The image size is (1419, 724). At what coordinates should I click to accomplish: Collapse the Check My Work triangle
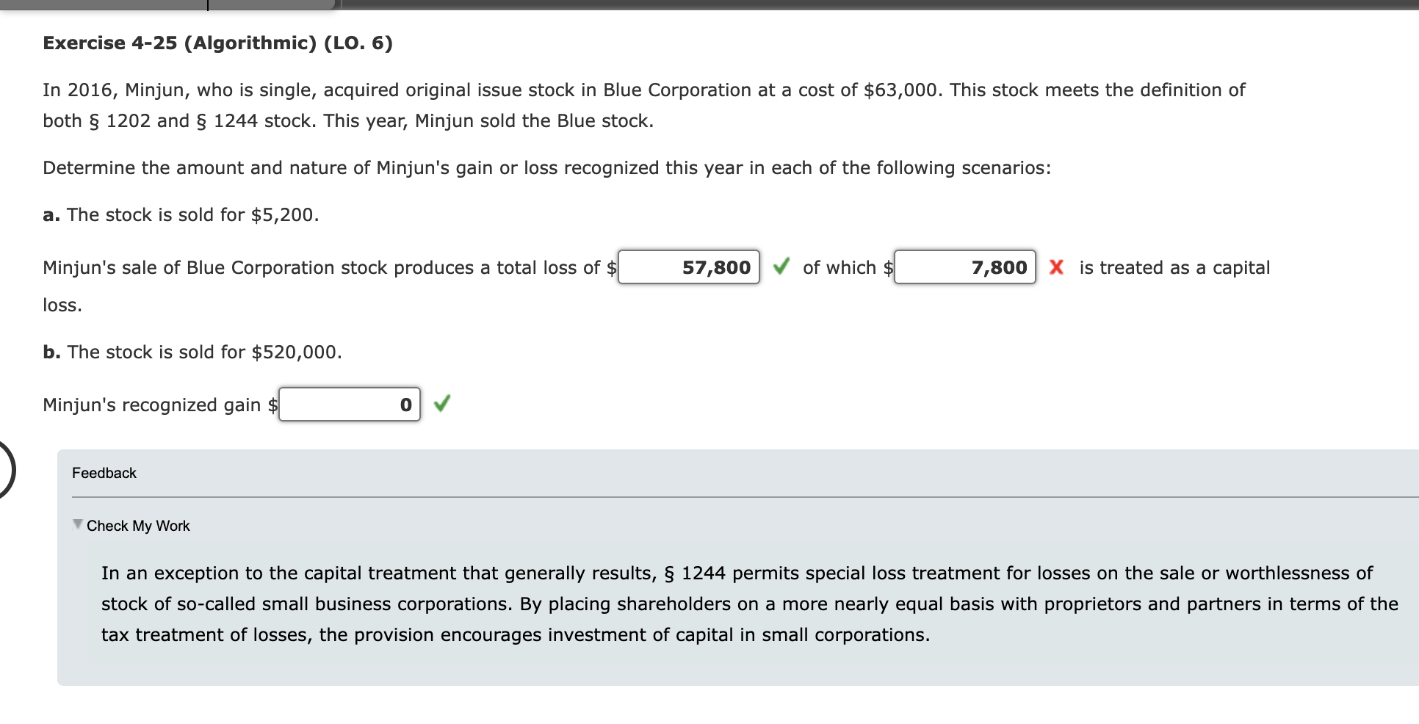tap(77, 524)
